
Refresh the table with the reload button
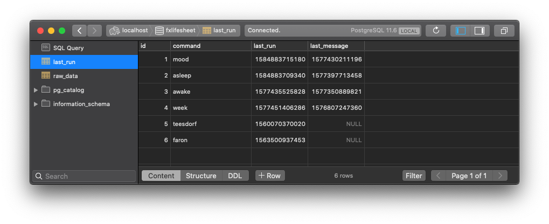(436, 31)
